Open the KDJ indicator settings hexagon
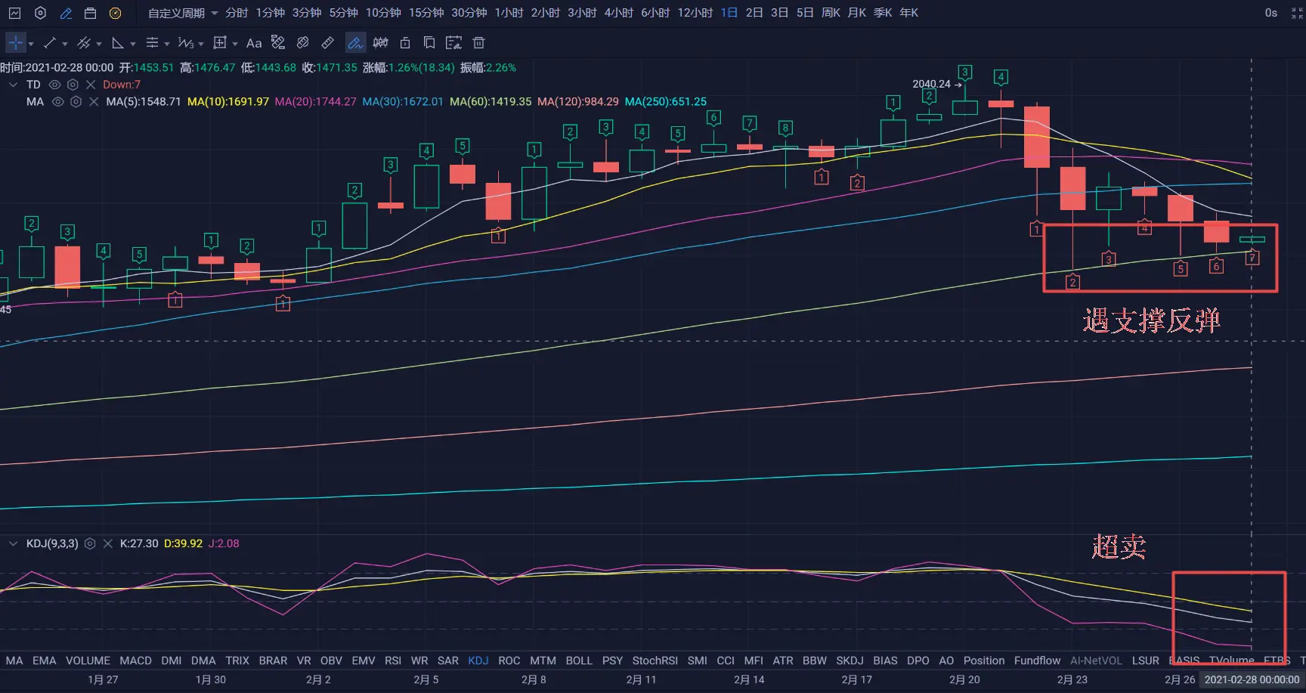 click(90, 543)
